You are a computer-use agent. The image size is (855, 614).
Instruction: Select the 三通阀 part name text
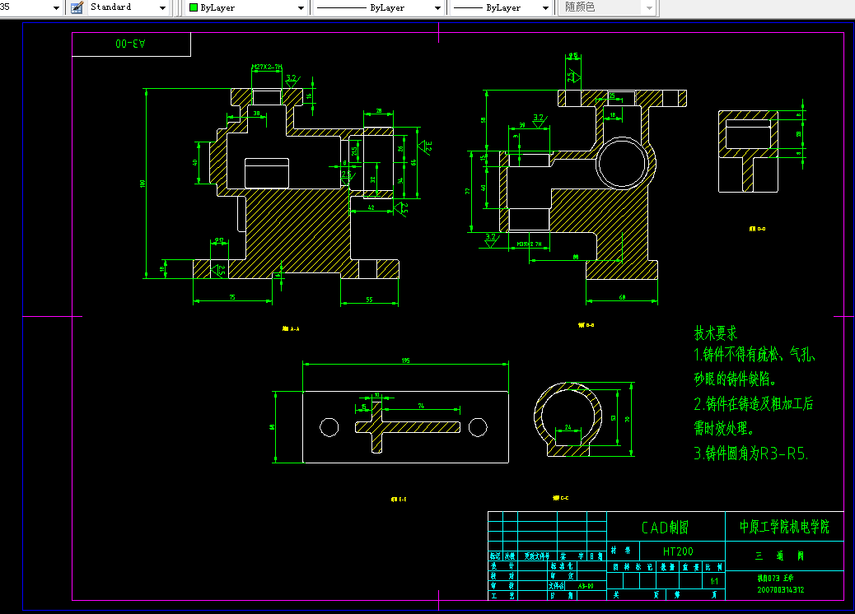[780, 556]
